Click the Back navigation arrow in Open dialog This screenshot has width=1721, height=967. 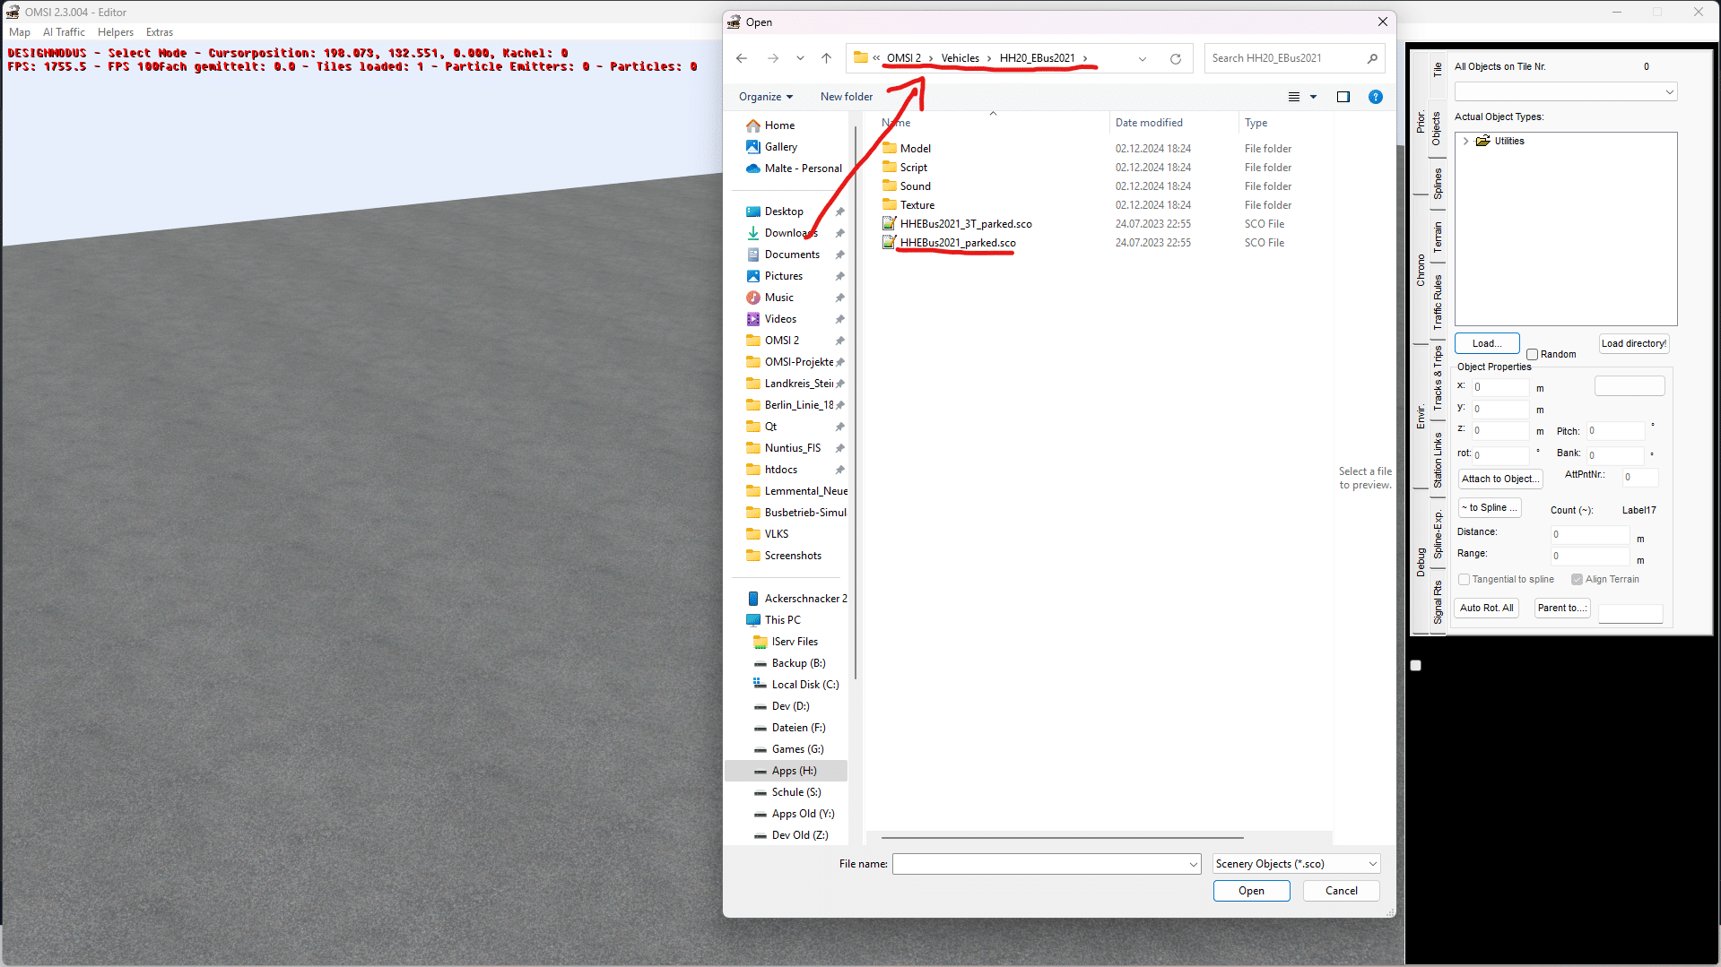coord(742,58)
